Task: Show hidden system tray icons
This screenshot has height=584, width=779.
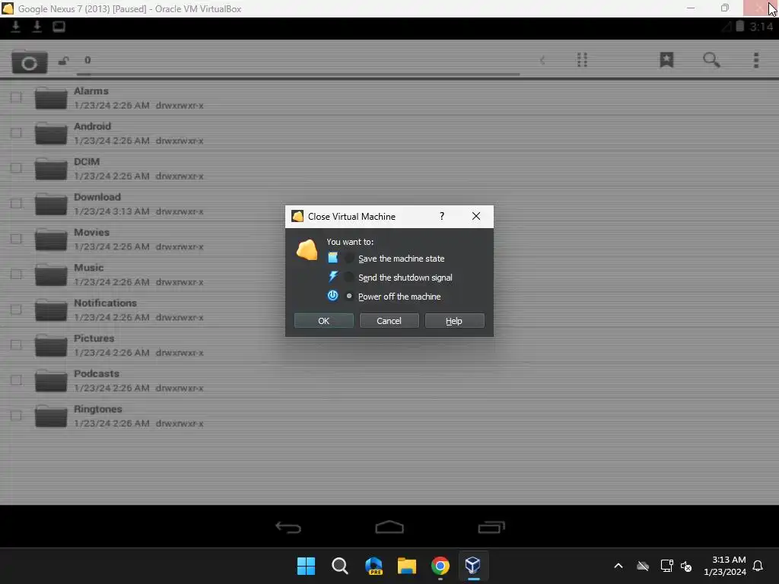Action: (618, 566)
